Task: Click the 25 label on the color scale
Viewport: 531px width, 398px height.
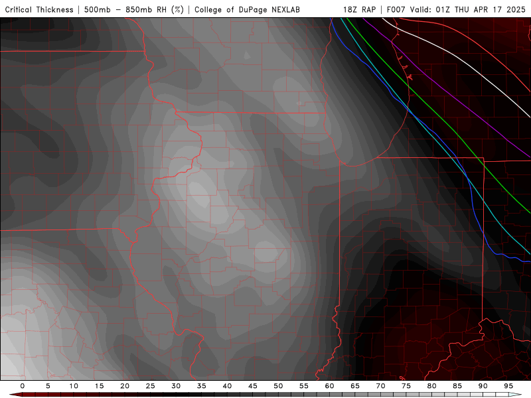Action: pos(151,386)
